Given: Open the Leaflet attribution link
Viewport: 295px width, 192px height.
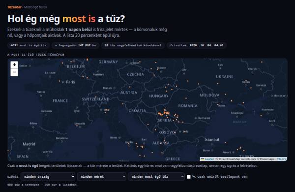Looking at the screenshot, I should point(209,159).
